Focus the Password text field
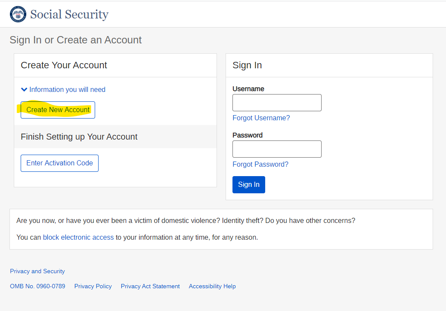Viewport: 446px width, 311px height. (x=277, y=149)
